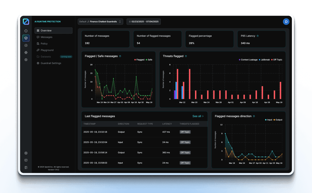Open the documentation book icon
Screen dimensions: 312x193
(26, 168)
